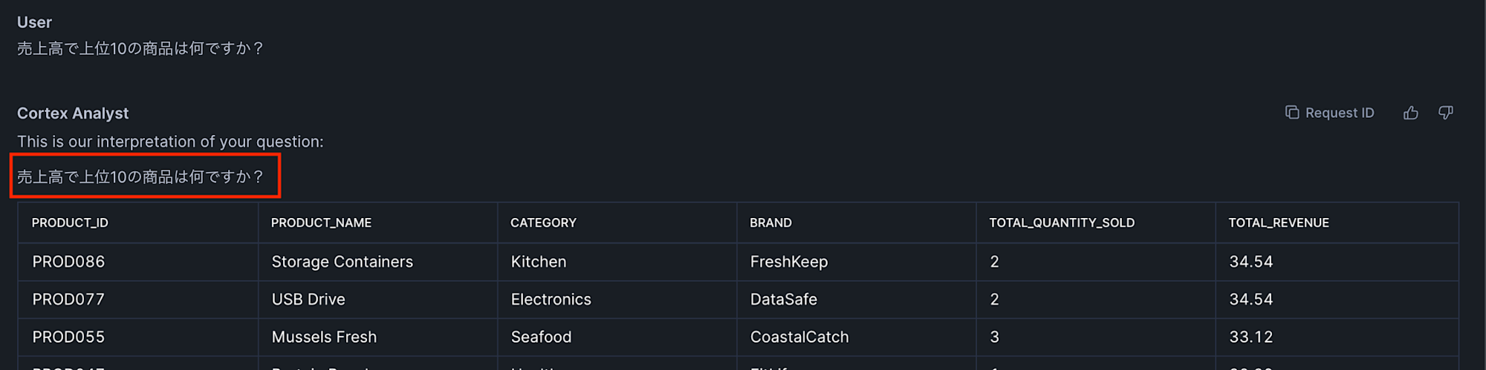Click the Mussels Fresh cell

[377, 337]
